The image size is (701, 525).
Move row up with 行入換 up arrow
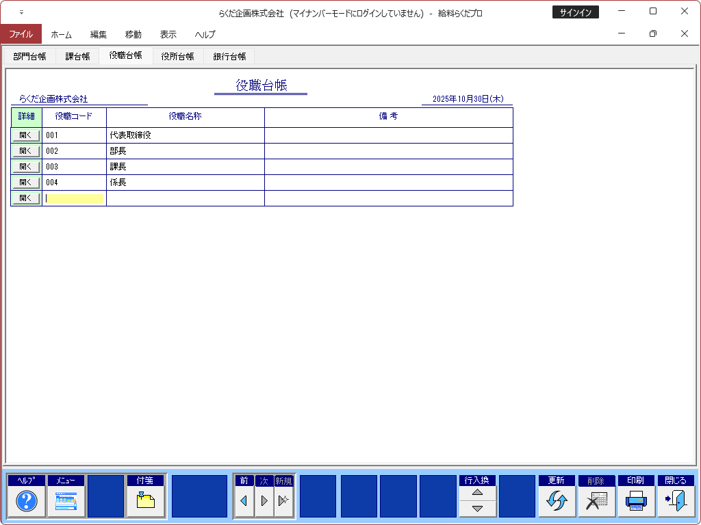point(478,493)
